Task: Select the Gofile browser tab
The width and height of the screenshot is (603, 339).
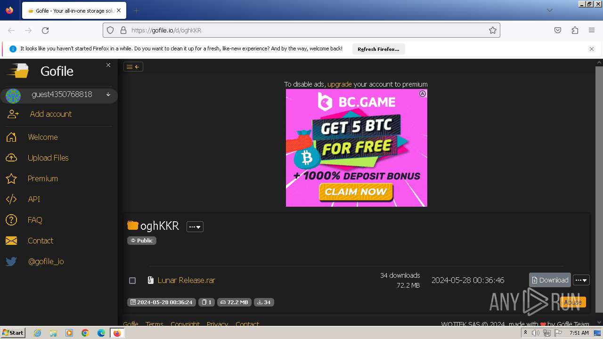Action: [73, 10]
